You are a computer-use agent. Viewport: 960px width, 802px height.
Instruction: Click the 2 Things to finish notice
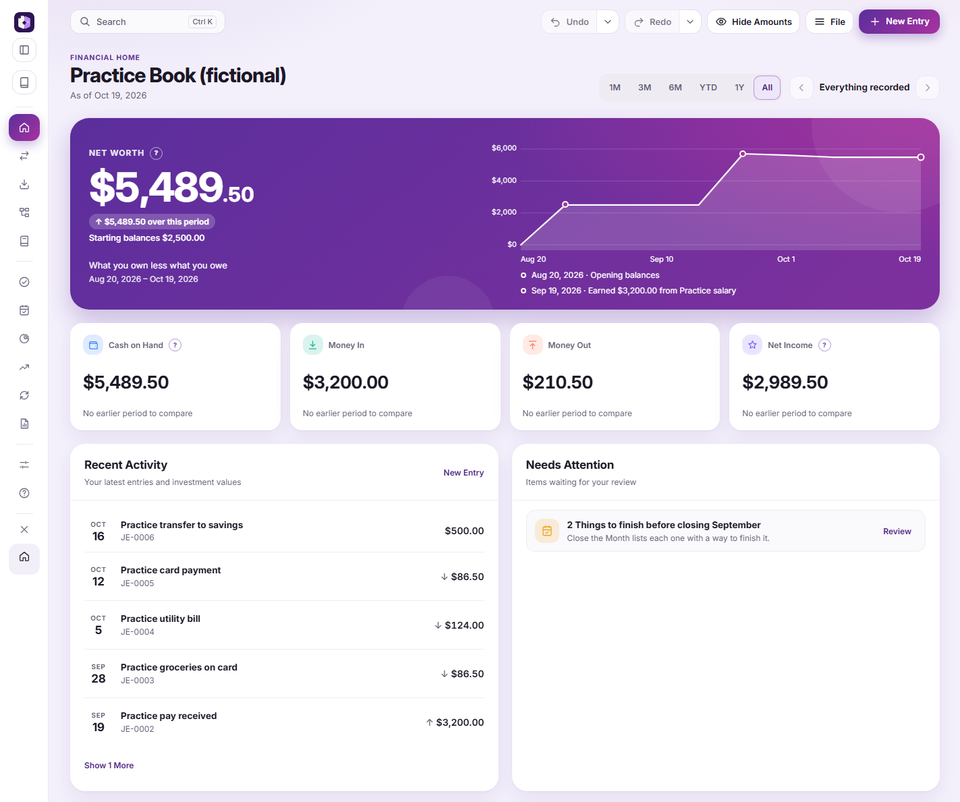pos(725,531)
